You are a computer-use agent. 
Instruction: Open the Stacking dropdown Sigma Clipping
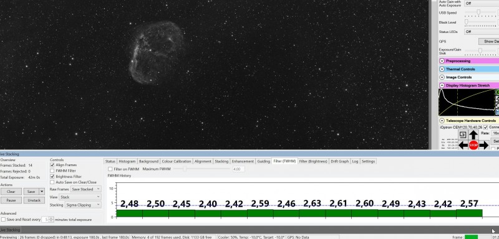[83, 205]
